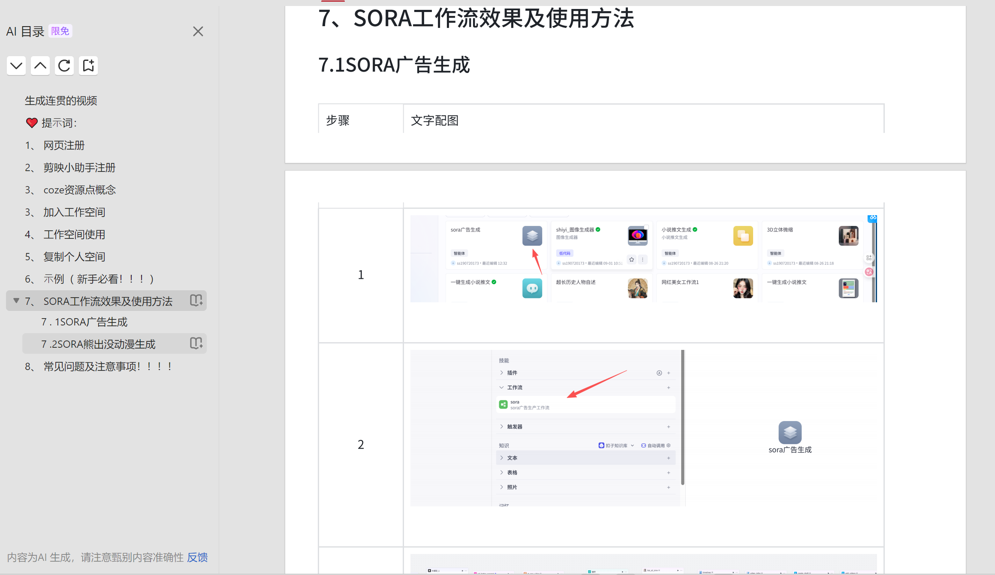
Task: Click the book icon beside 7.2SORA熊出没动漫生成
Action: pyautogui.click(x=196, y=343)
